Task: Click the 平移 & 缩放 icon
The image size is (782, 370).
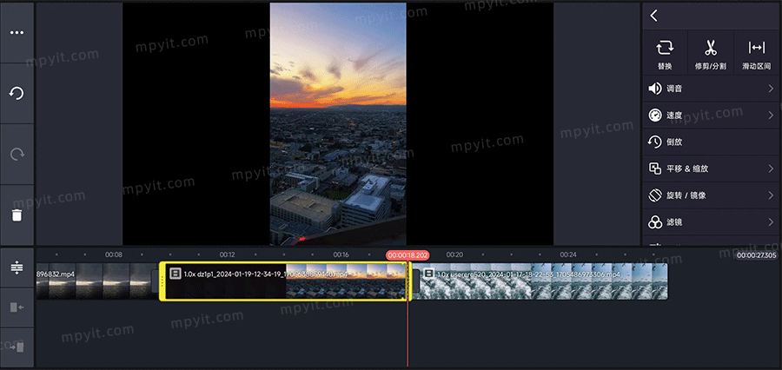Action: click(655, 168)
